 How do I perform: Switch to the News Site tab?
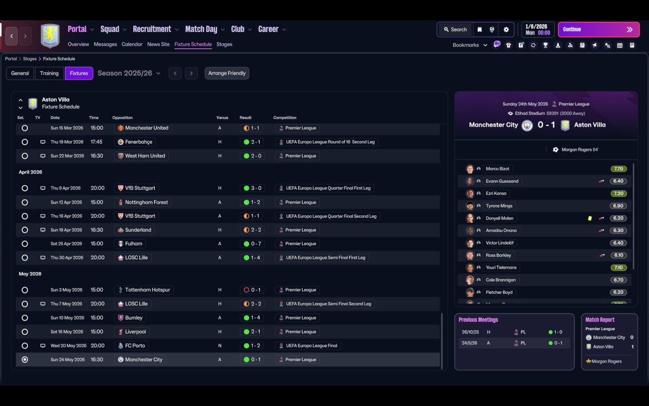158,44
